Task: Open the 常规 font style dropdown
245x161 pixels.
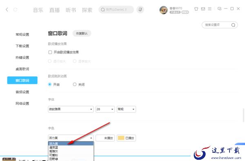Action: pos(126,109)
